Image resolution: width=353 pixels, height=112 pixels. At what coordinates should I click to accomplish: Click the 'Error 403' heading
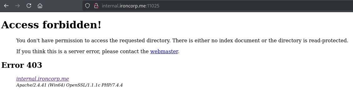22,65
